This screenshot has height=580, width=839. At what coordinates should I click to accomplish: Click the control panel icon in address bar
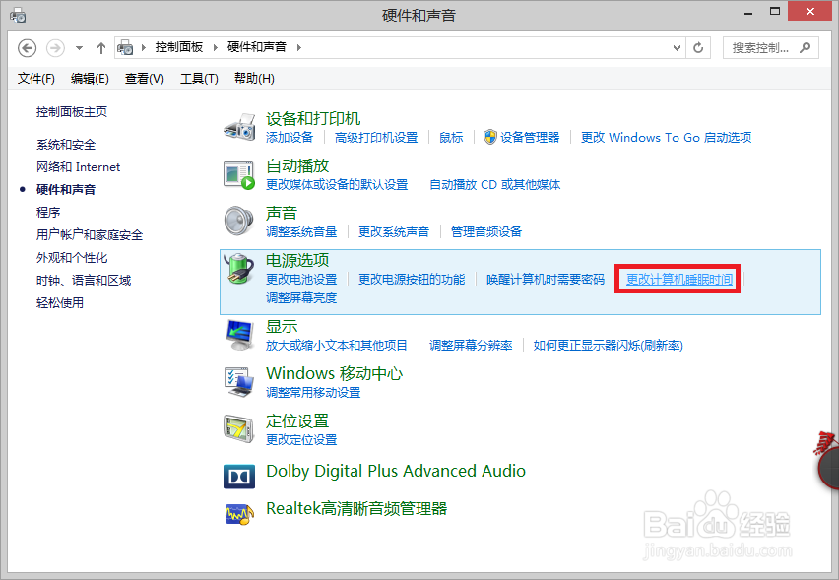[125, 47]
